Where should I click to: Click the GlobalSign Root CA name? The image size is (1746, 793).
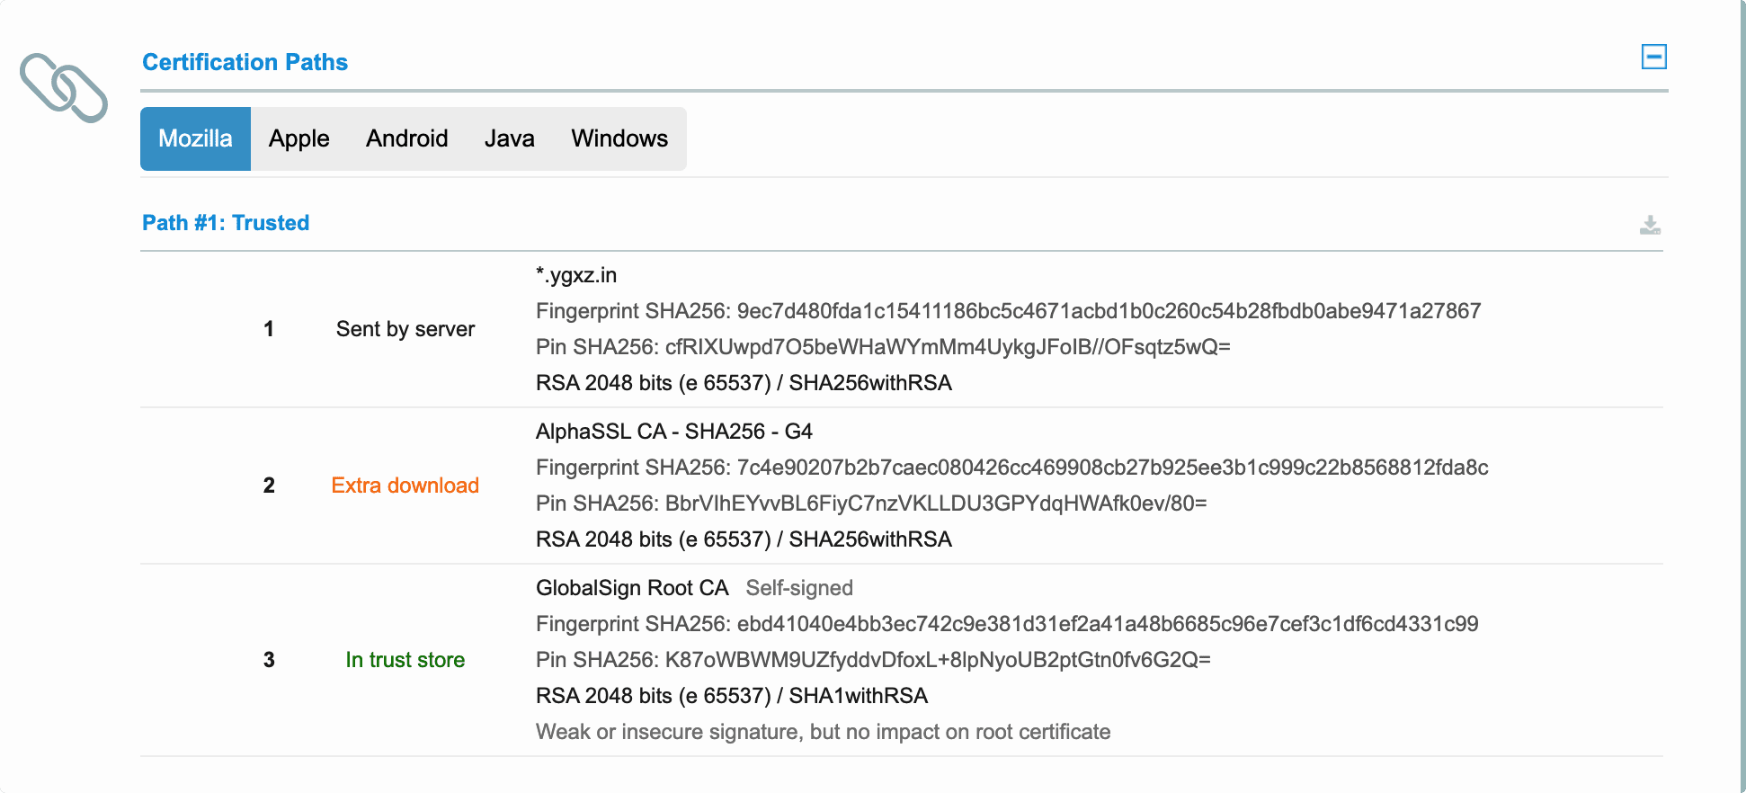631,588
